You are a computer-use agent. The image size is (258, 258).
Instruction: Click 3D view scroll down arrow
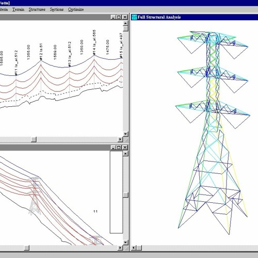coord(126,243)
